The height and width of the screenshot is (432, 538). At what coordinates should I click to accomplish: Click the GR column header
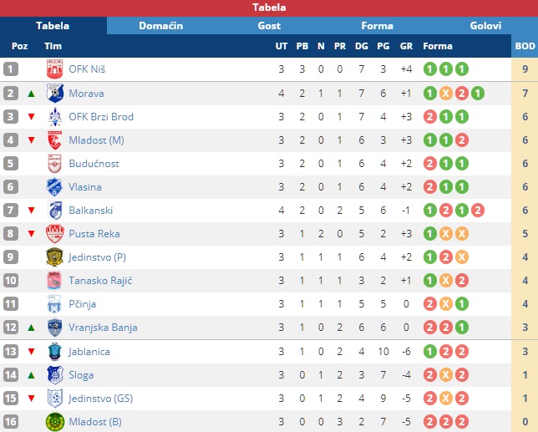(x=406, y=46)
